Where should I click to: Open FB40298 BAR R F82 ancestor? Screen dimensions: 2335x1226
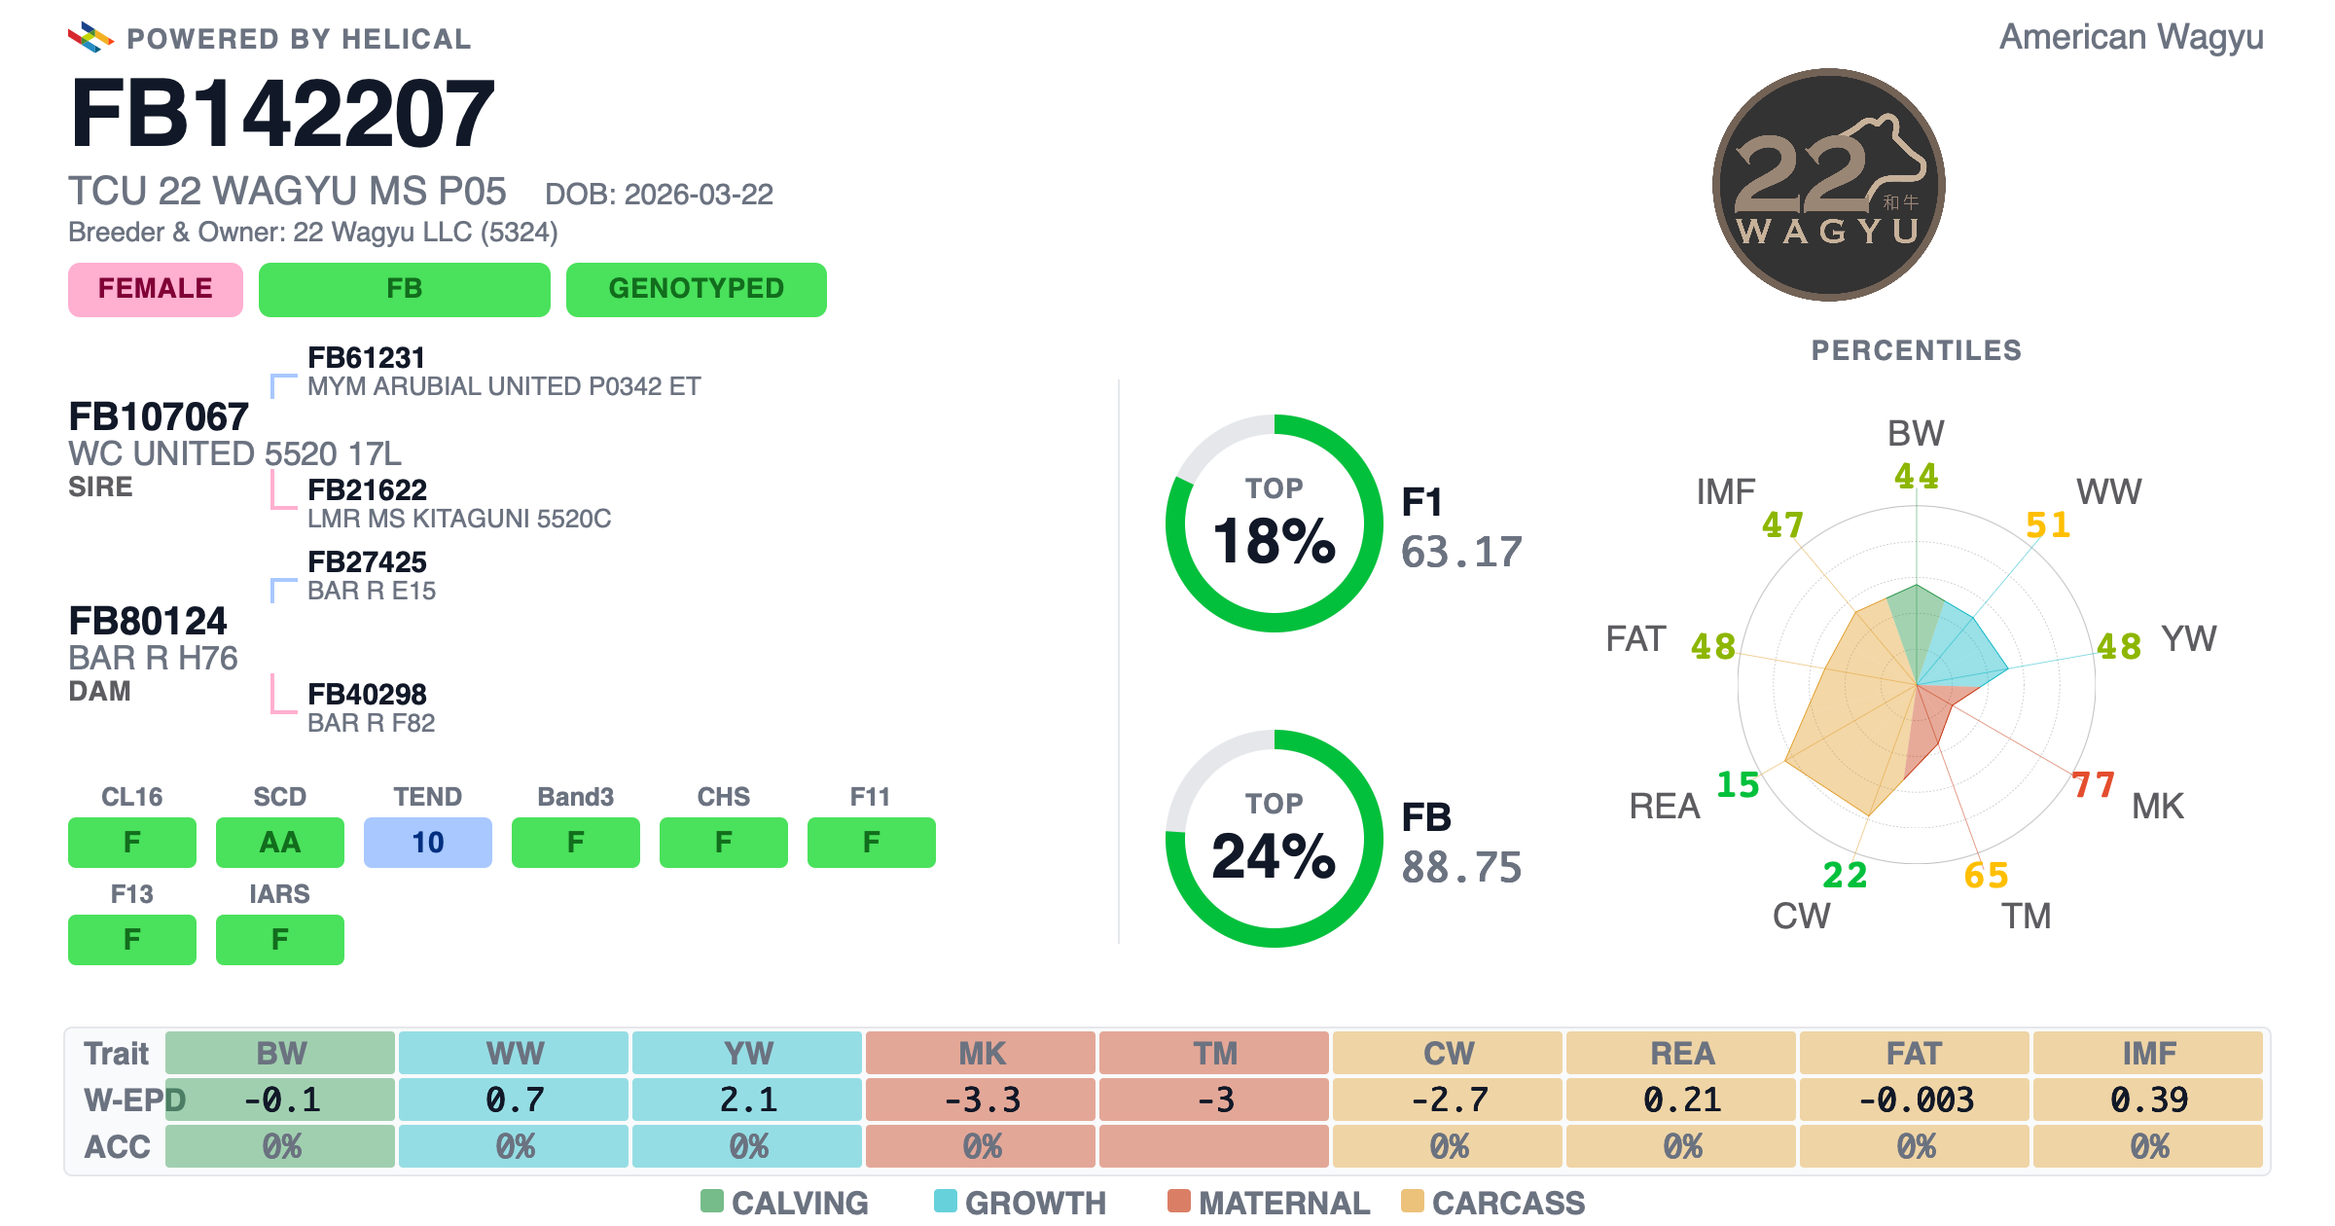[x=371, y=708]
